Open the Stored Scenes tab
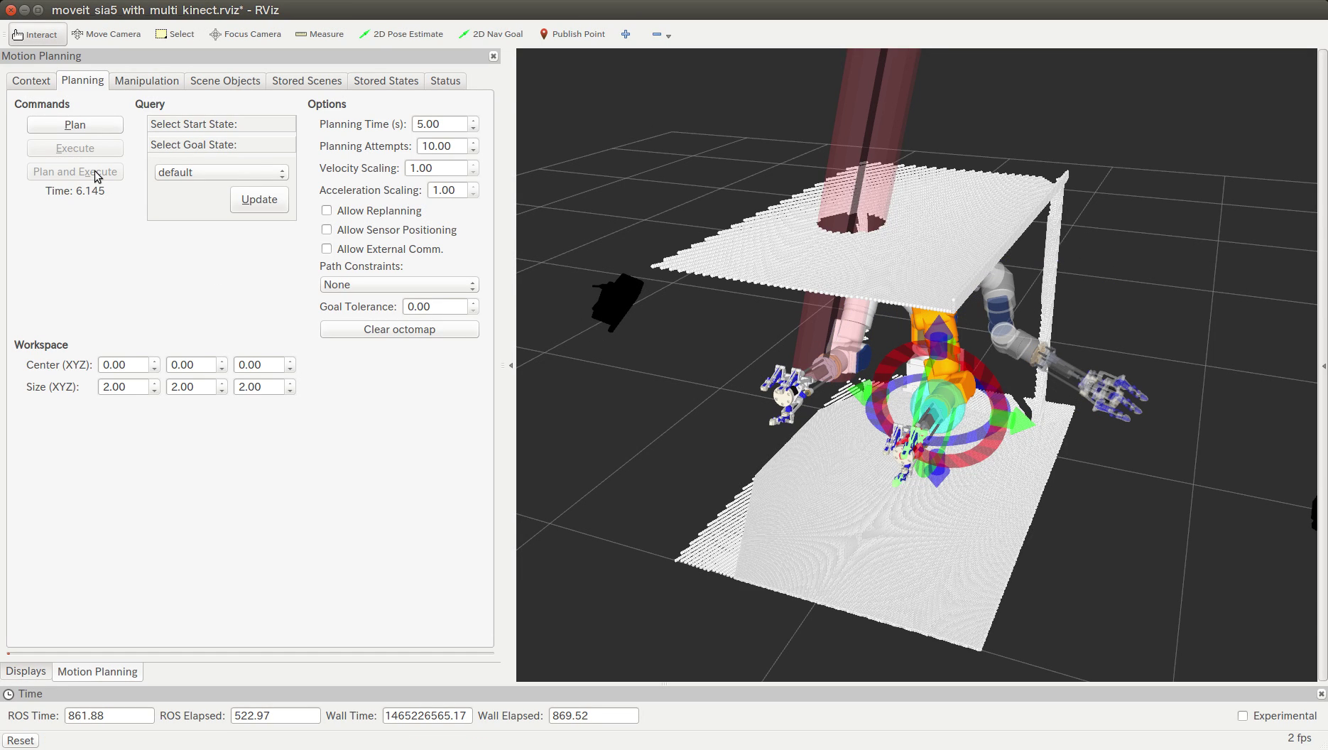The height and width of the screenshot is (750, 1328). 307,81
